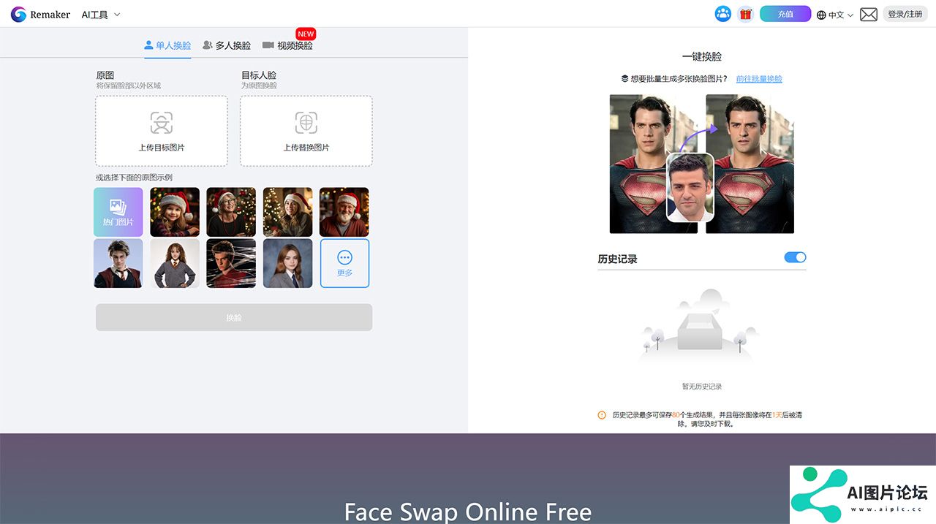Follow the 前往批量换脸 link

(x=758, y=79)
